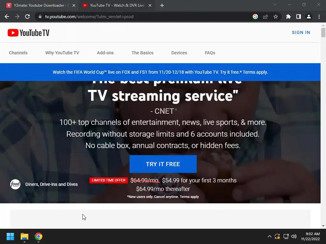Click the sync tray icon
Viewport: 326px width, 244px height.
pos(277,236)
